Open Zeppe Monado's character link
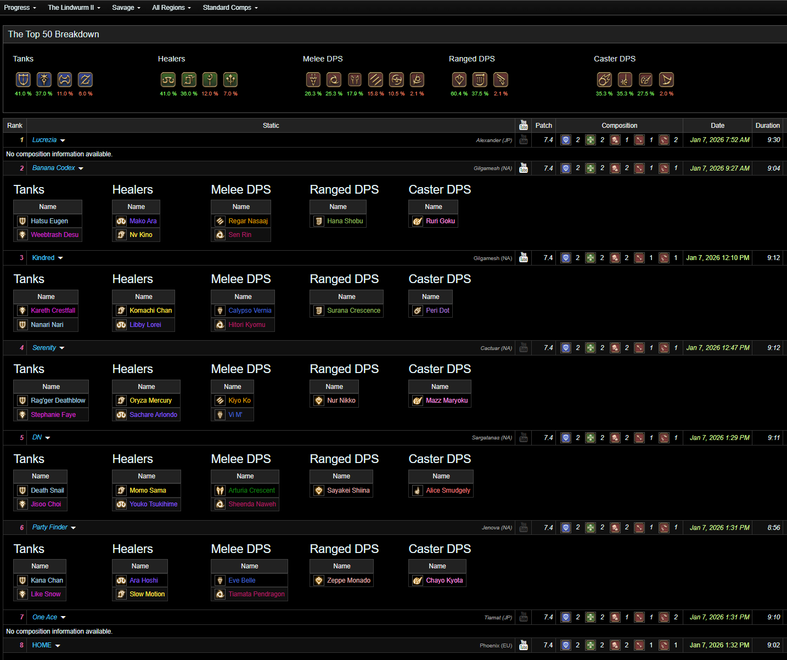Screen dimensions: 787x660 (x=349, y=580)
